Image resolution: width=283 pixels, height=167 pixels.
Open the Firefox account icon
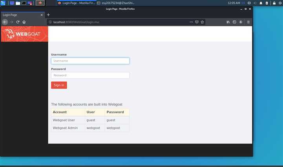[x=241, y=22]
